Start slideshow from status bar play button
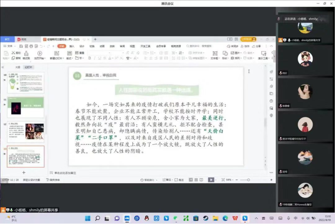 211,180
